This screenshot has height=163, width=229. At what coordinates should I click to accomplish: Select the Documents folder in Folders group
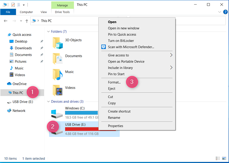pyautogui.click(x=67, y=59)
